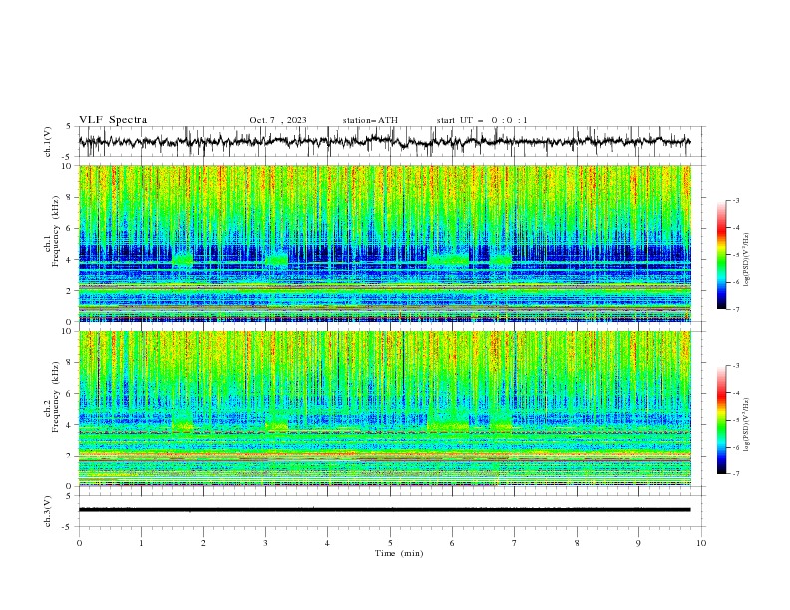Click the "start UT = 0 : 0 : 1" header text
The image size is (790, 610).
coord(482,120)
